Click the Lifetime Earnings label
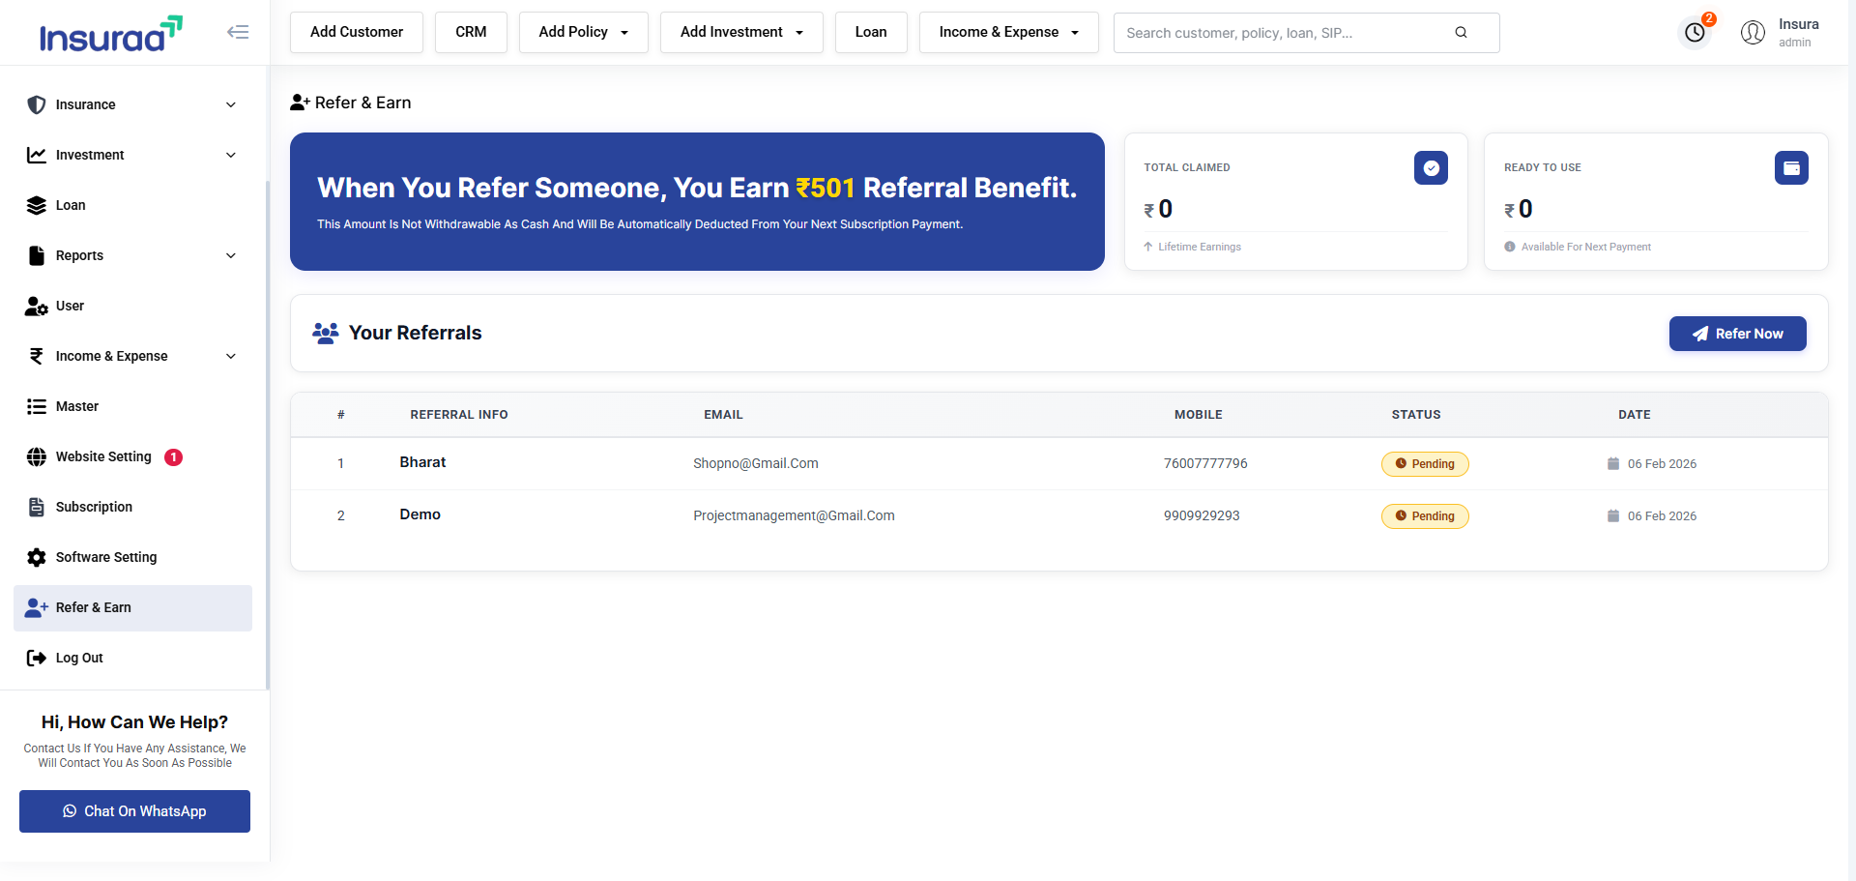The width and height of the screenshot is (1856, 881). pos(1200,247)
